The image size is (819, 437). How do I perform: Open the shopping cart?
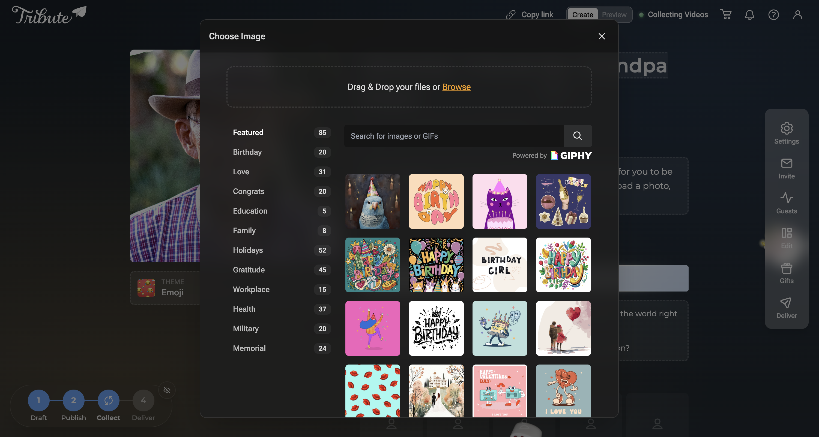point(726,15)
